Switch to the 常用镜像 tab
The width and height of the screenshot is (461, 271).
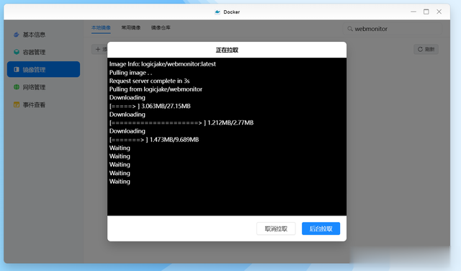point(131,27)
